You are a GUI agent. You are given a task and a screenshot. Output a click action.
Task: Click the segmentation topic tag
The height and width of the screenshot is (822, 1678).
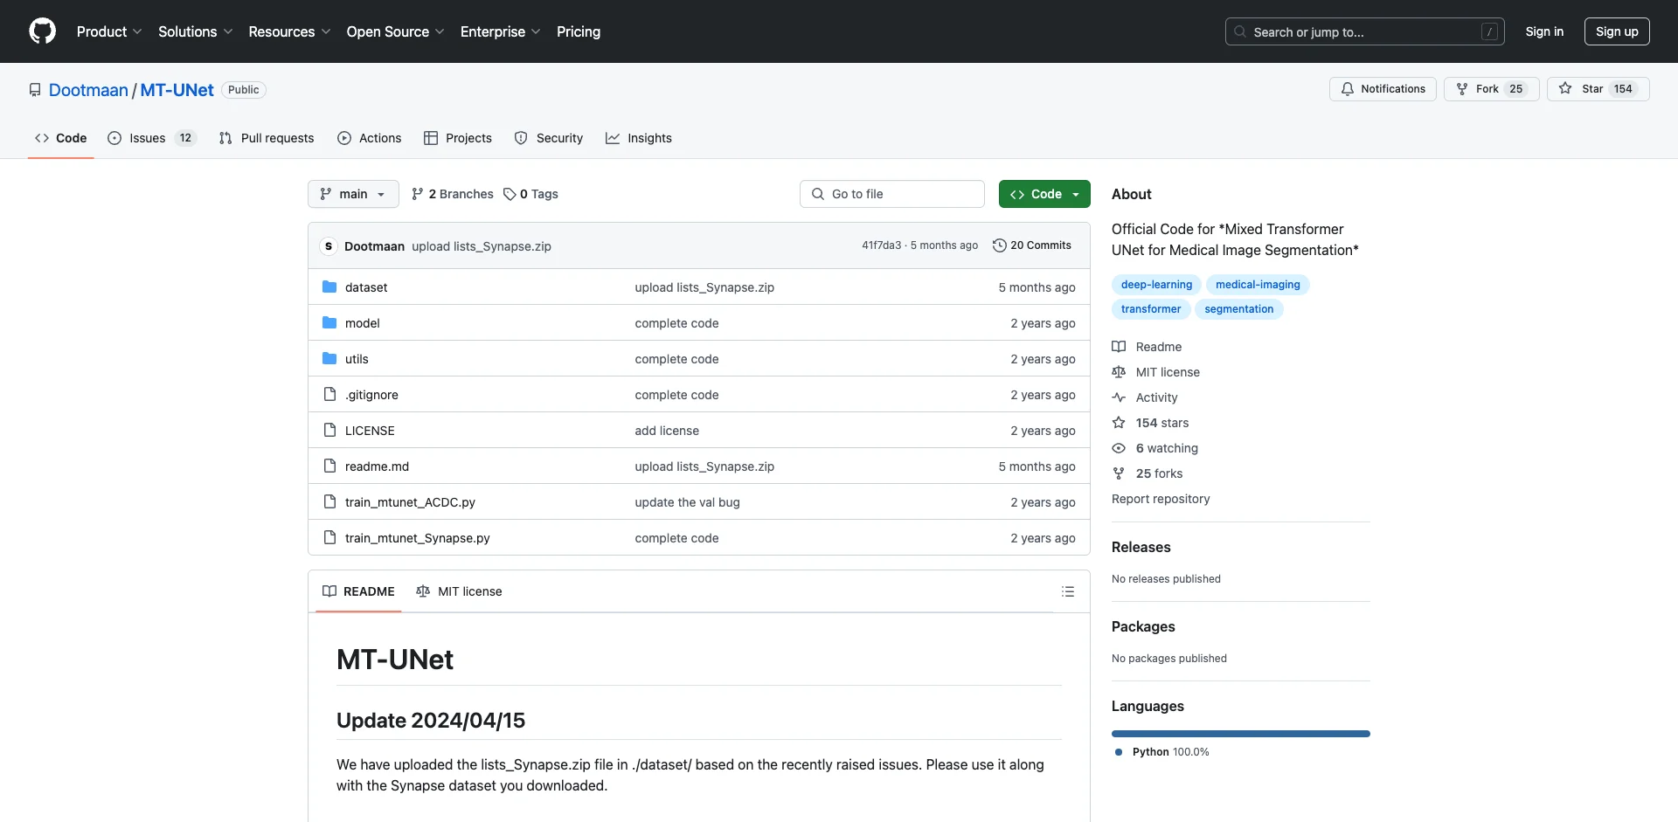[x=1238, y=309]
